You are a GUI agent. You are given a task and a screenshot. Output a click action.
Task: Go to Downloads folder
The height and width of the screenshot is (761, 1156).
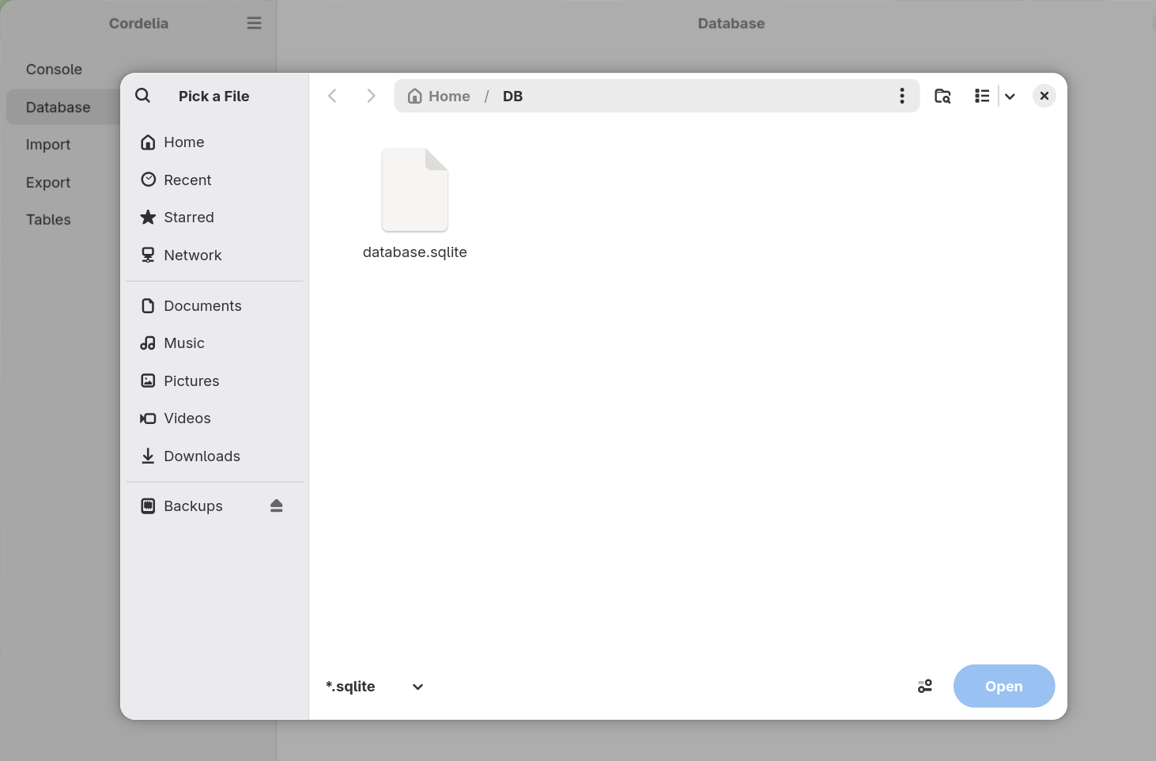coord(215,456)
